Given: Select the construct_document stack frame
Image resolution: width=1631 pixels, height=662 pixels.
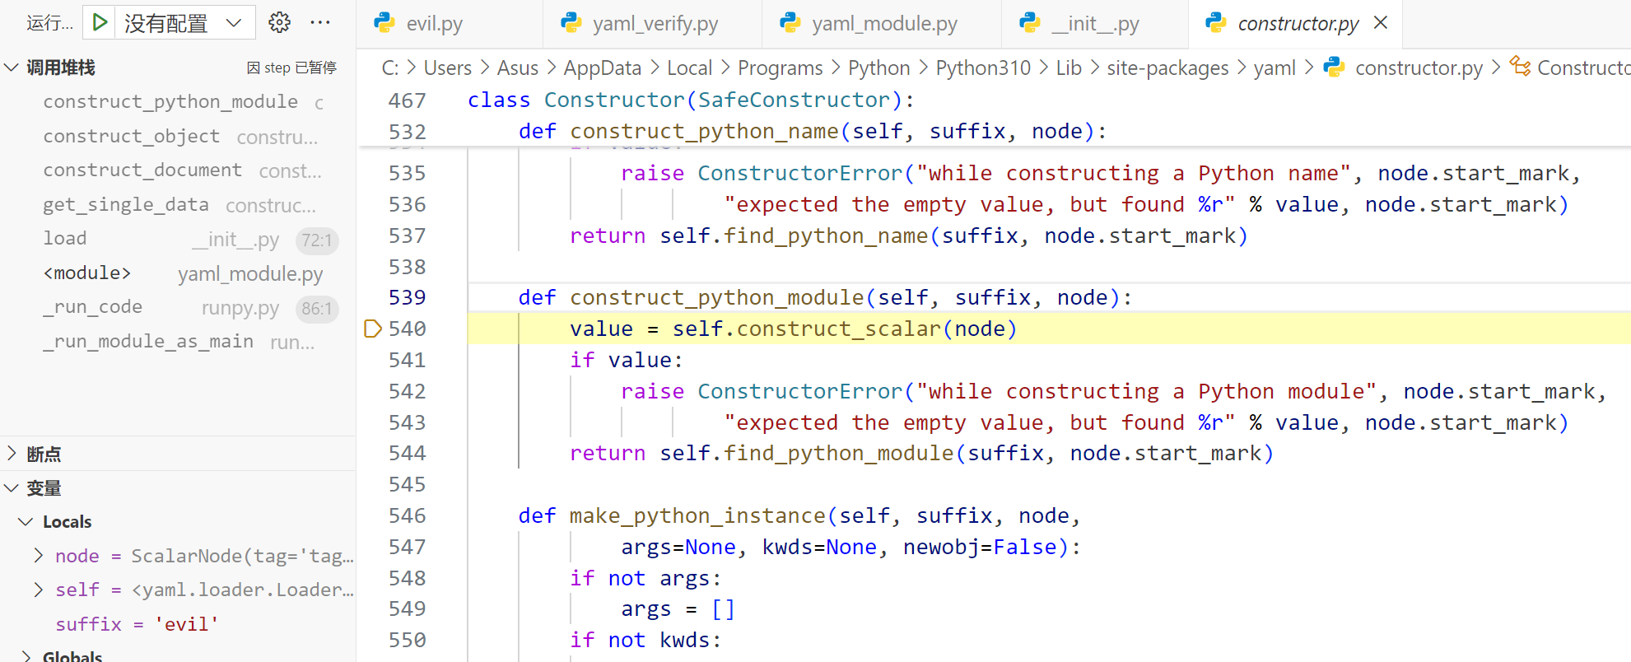Looking at the screenshot, I should pyautogui.click(x=178, y=170).
